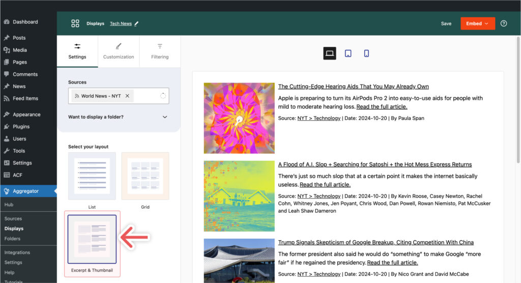Click the Tech News title link
Viewport: 521px width, 283px height.
point(121,23)
